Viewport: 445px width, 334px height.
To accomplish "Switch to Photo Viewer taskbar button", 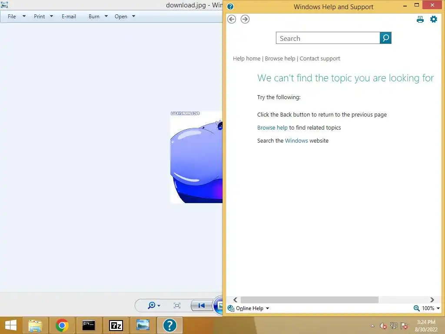I will click(143, 325).
